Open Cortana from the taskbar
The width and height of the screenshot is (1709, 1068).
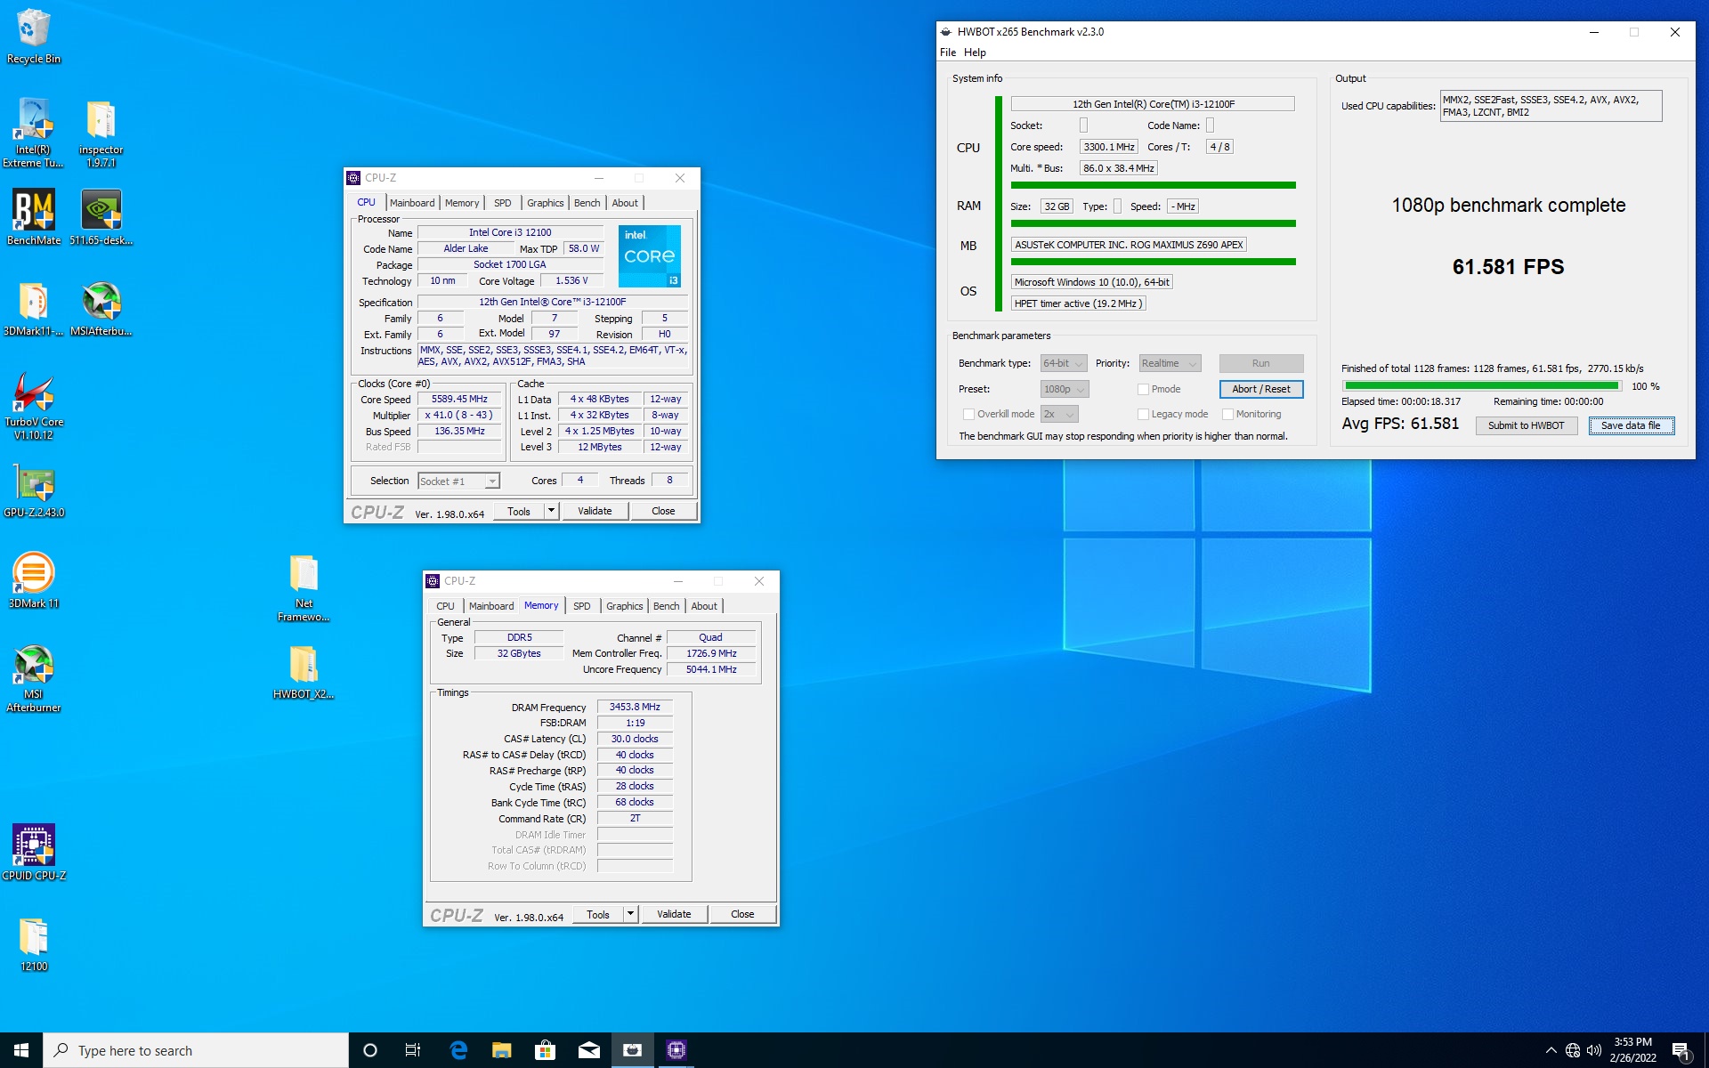370,1050
